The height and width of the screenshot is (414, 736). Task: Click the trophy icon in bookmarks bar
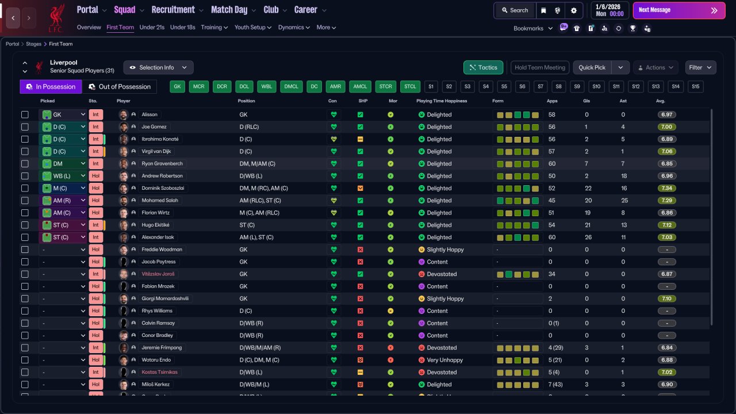(632, 28)
